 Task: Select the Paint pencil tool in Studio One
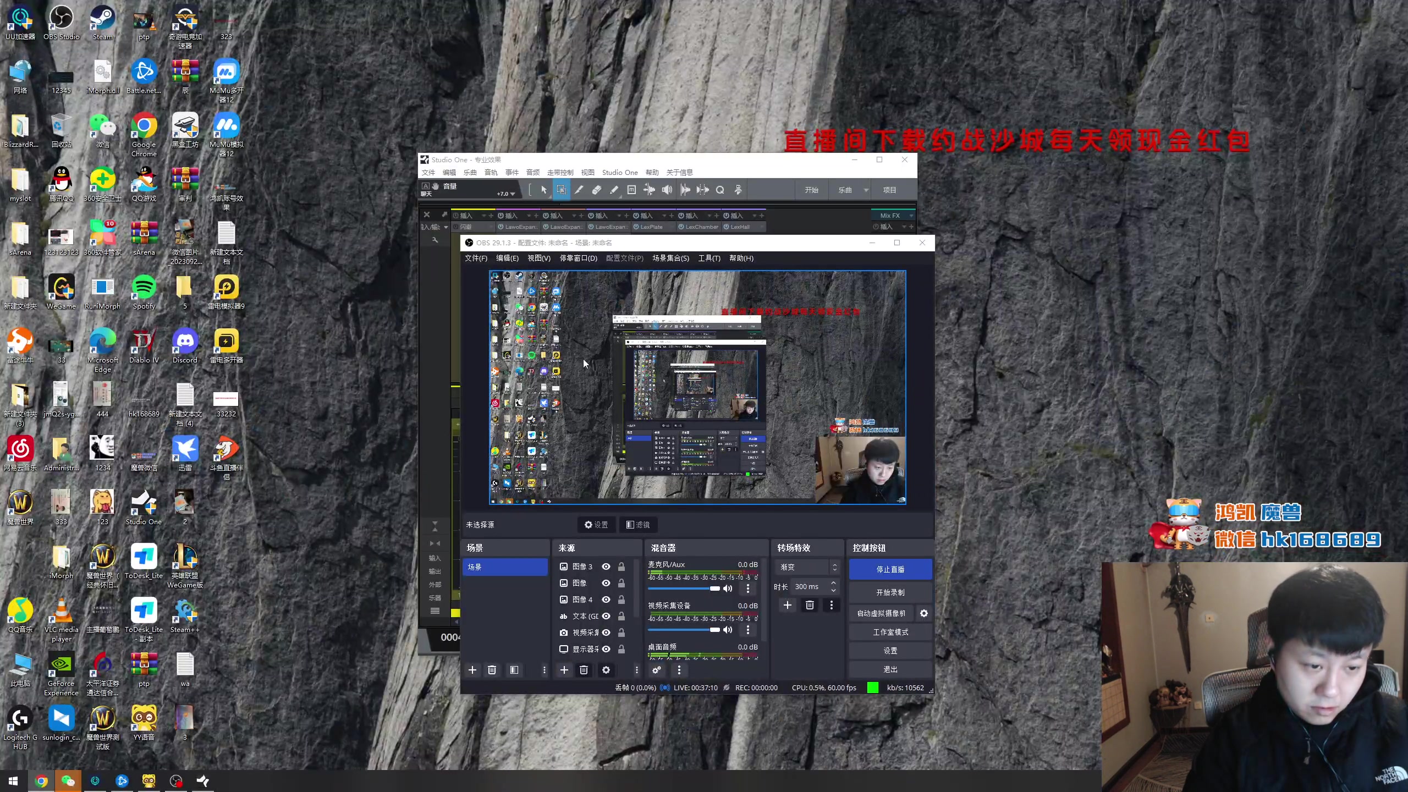click(614, 190)
